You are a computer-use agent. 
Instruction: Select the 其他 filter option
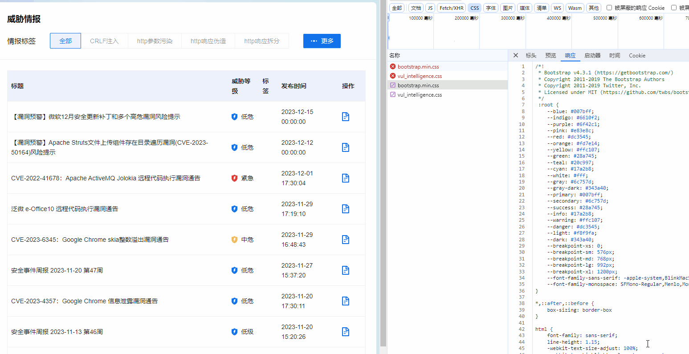coord(593,8)
